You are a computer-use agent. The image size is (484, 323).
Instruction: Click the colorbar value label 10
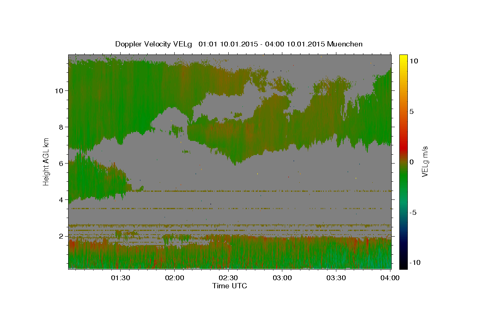pyautogui.click(x=413, y=61)
